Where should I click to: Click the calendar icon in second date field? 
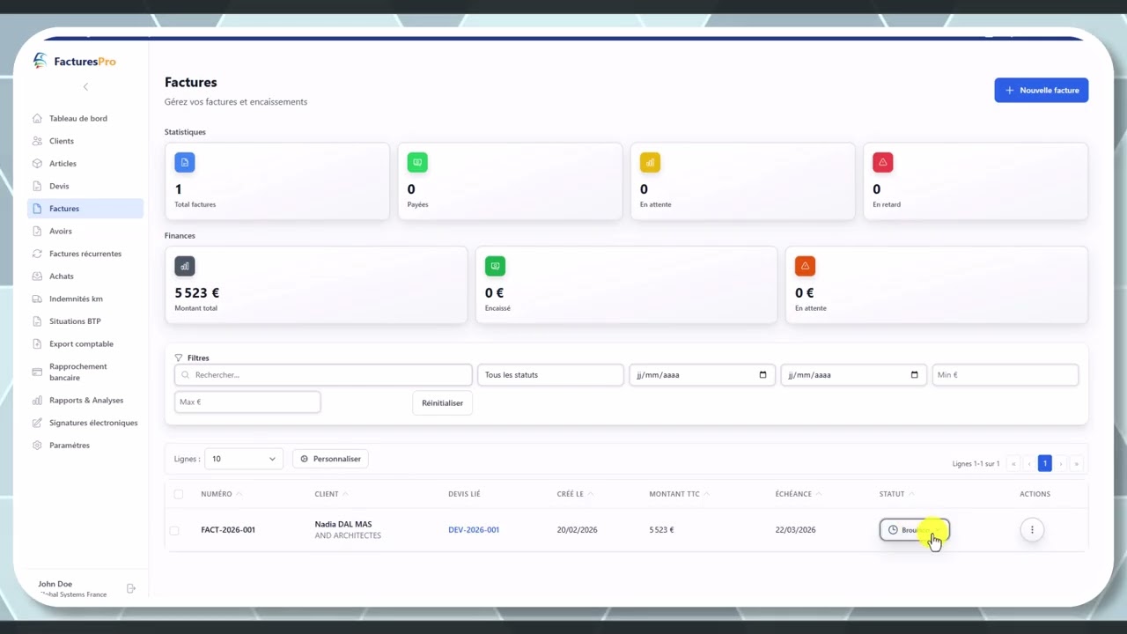(914, 375)
